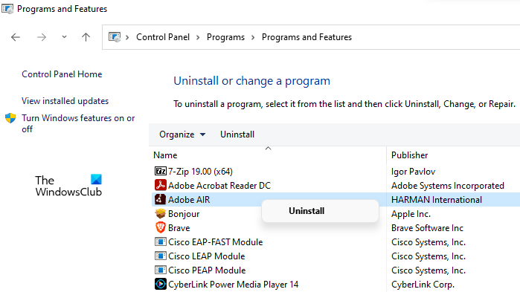Click publisher Apple Inc.
The image size is (520, 292).
click(411, 214)
